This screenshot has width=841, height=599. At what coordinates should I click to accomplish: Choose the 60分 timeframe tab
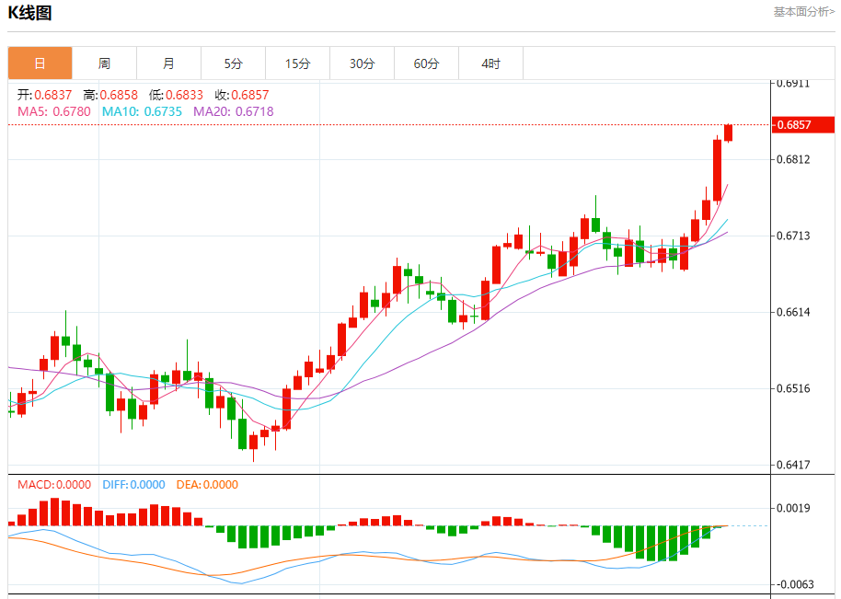coord(426,63)
